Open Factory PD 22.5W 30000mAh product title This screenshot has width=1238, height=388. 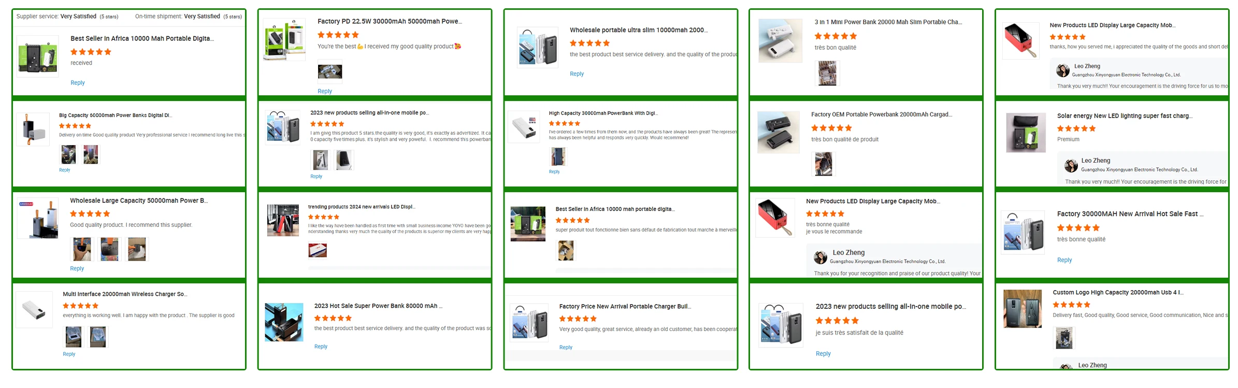pyautogui.click(x=390, y=21)
